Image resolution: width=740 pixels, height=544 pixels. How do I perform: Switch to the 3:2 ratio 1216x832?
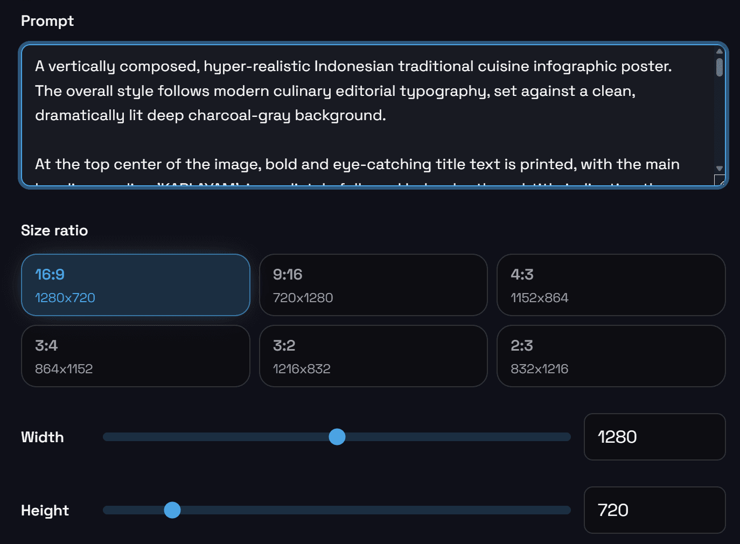coord(373,356)
